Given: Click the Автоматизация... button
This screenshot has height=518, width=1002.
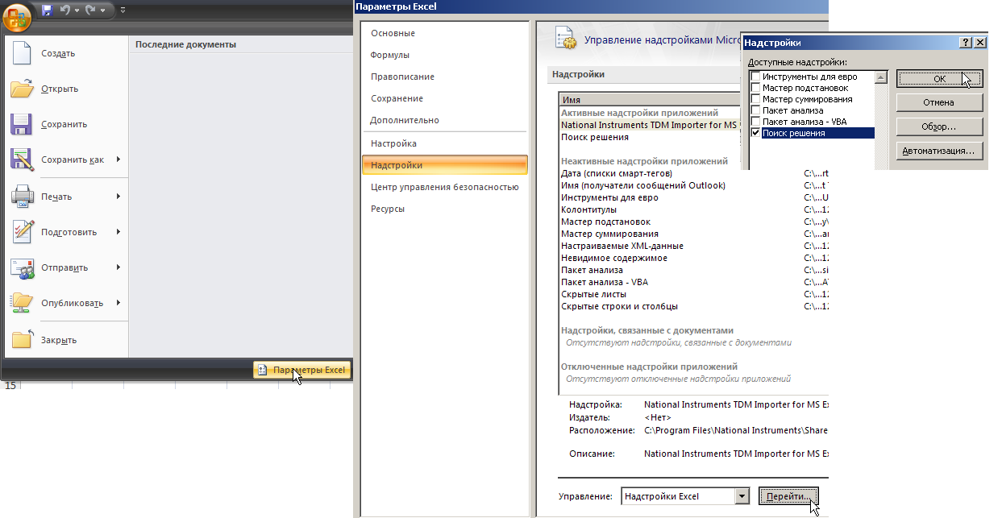Looking at the screenshot, I should 939,151.
